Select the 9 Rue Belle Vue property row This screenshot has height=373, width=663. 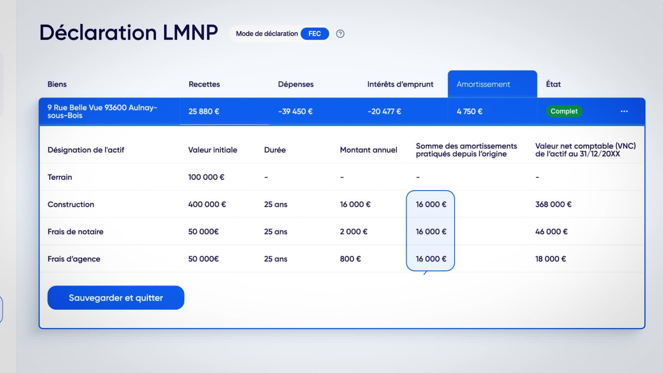(342, 111)
